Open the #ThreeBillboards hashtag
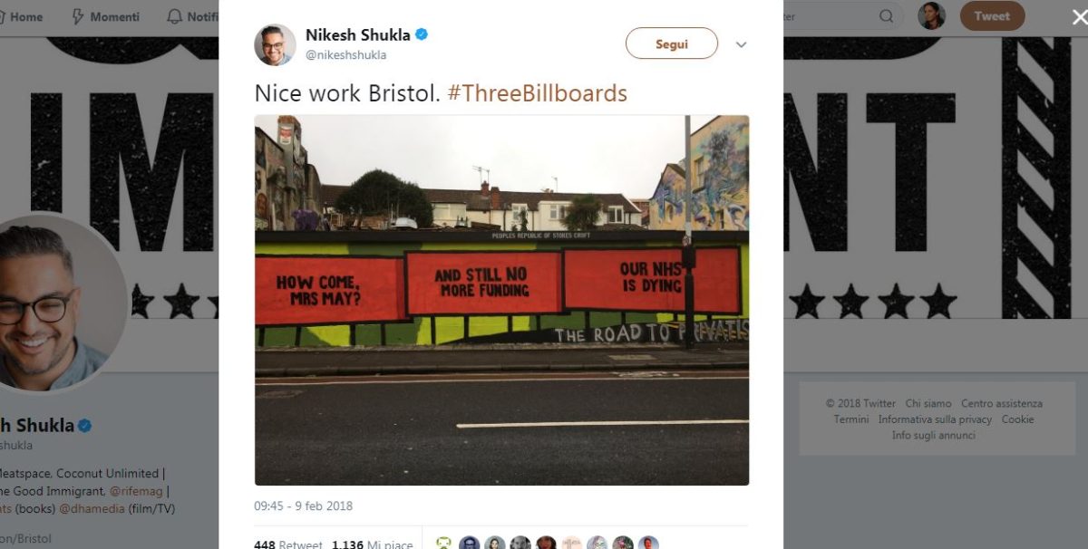This screenshot has height=549, width=1088. [x=537, y=93]
